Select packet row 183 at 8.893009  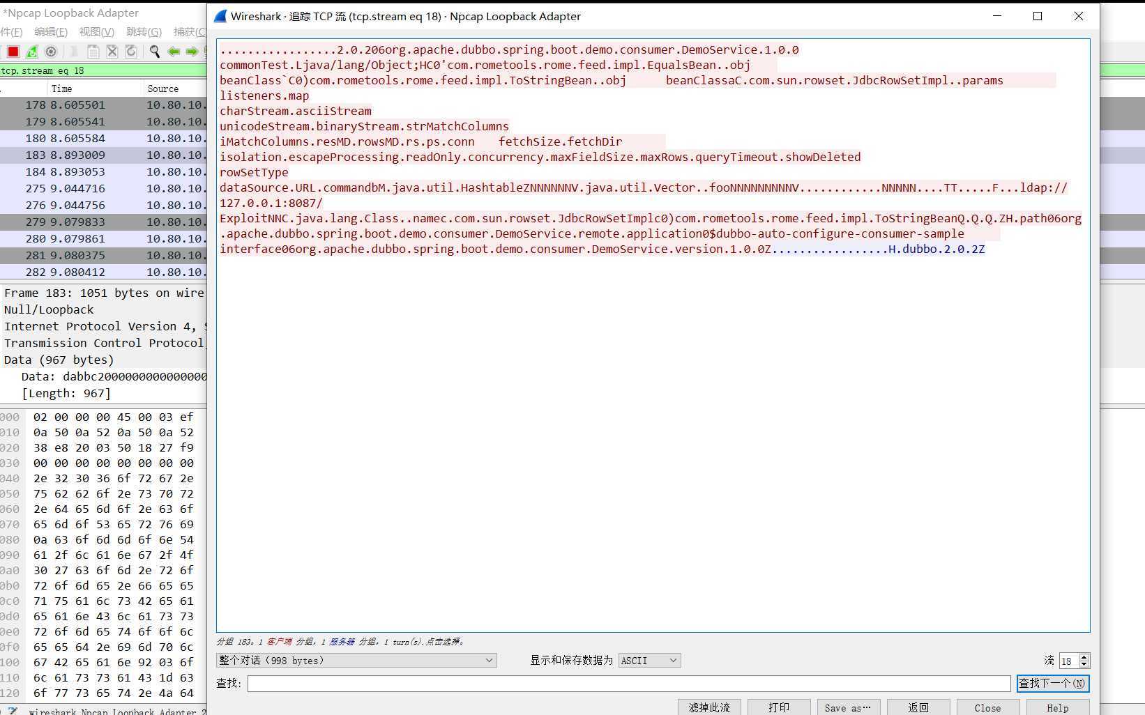tap(103, 155)
